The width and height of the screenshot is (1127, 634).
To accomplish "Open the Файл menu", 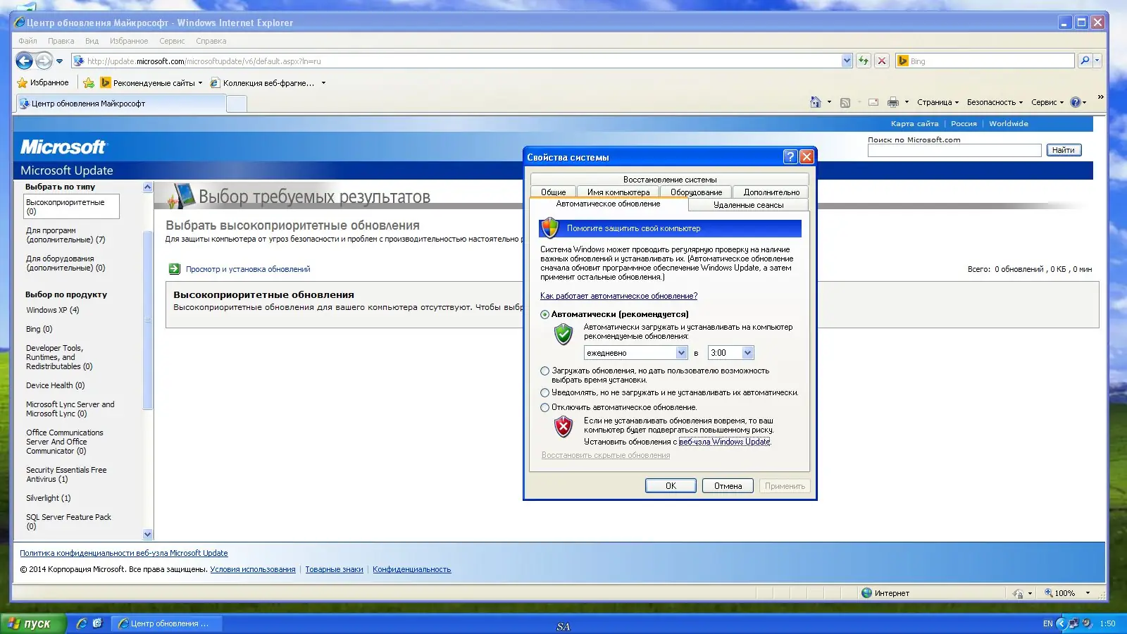I will point(27,41).
